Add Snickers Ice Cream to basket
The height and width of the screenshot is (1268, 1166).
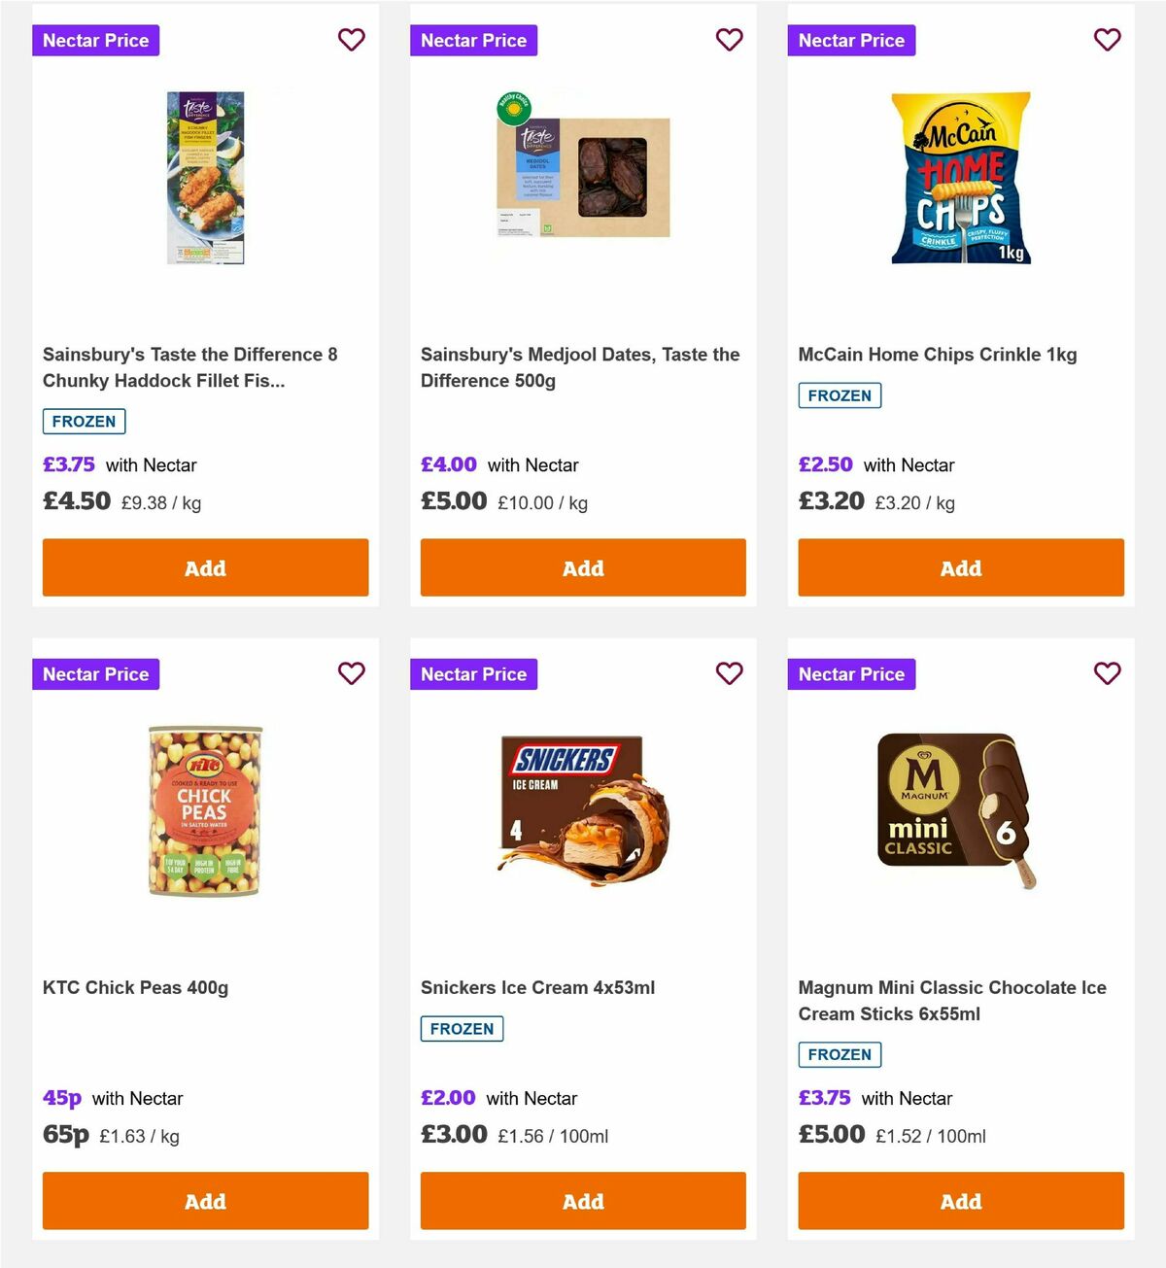[x=583, y=1201]
